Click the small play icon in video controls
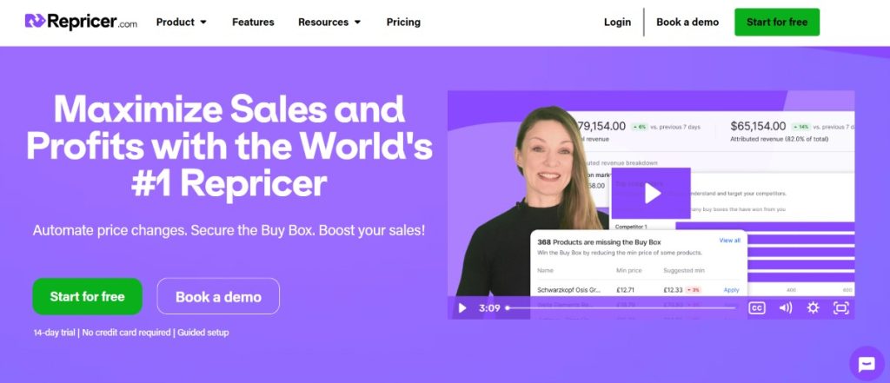 [462, 308]
